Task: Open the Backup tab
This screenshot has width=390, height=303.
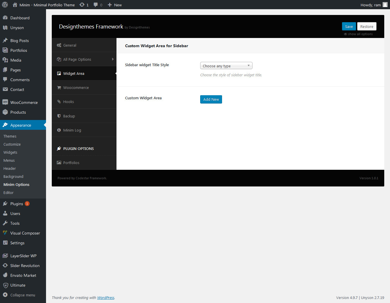Action: point(84,116)
